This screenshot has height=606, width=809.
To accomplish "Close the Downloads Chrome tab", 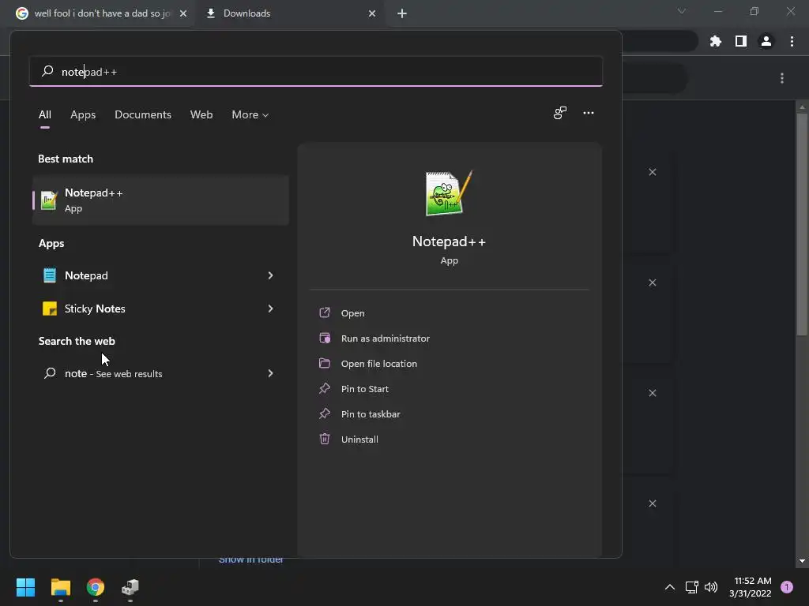I will point(372,13).
